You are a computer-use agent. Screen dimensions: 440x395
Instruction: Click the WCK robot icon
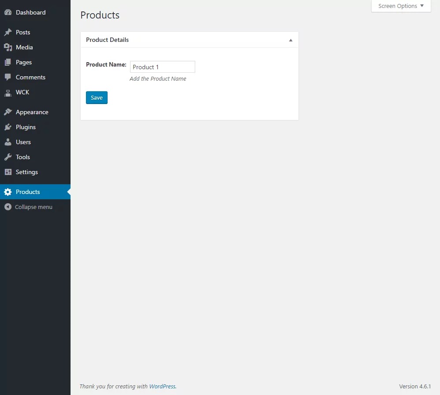[8, 92]
